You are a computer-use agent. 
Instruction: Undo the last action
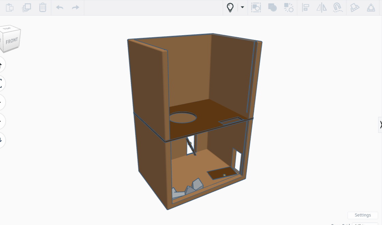(x=60, y=7)
